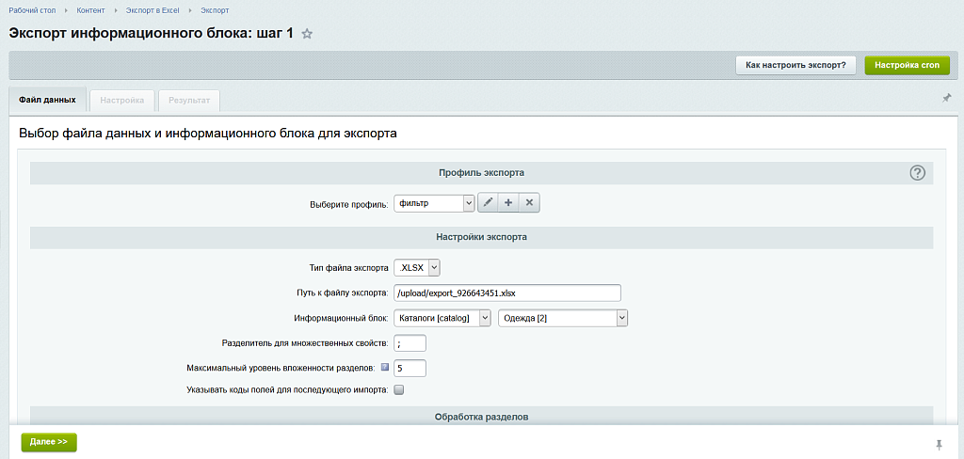Open the Каталоги [catalog] dropdown
Image resolution: width=964 pixels, height=459 pixels.
[442, 318]
